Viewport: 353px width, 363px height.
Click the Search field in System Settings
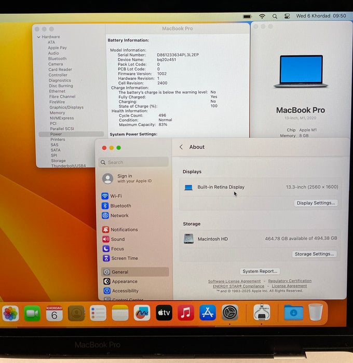[133, 162]
